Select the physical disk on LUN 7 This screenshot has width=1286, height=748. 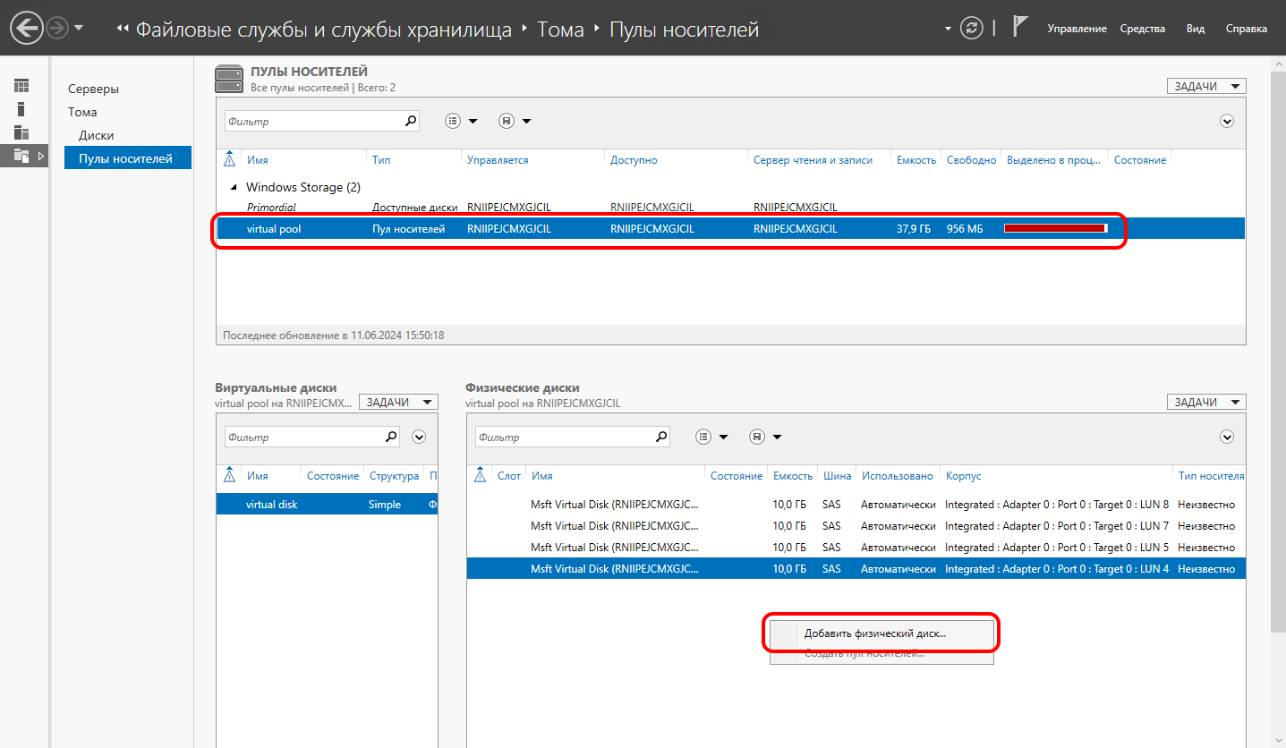pos(856,526)
